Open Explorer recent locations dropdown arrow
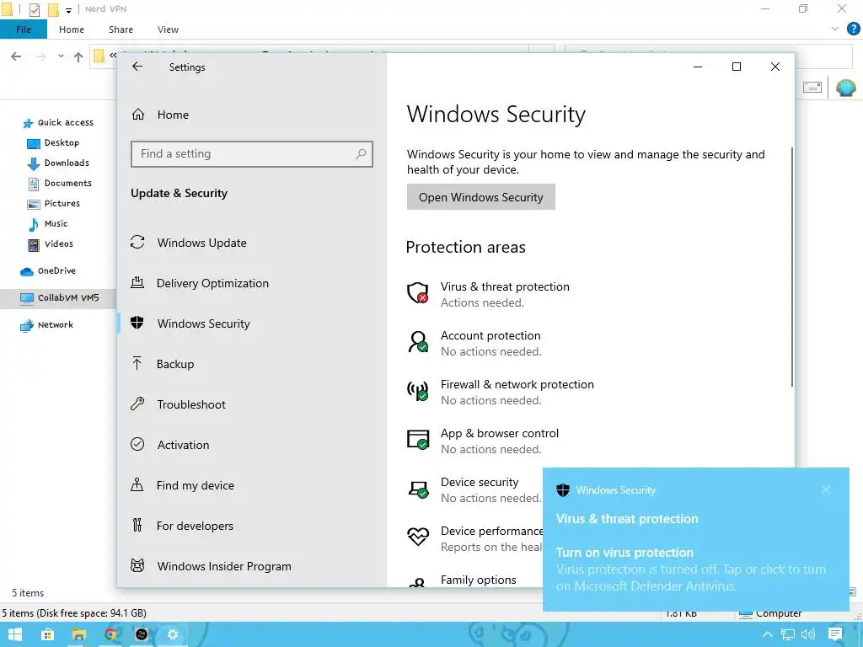863x647 pixels. 61,56
